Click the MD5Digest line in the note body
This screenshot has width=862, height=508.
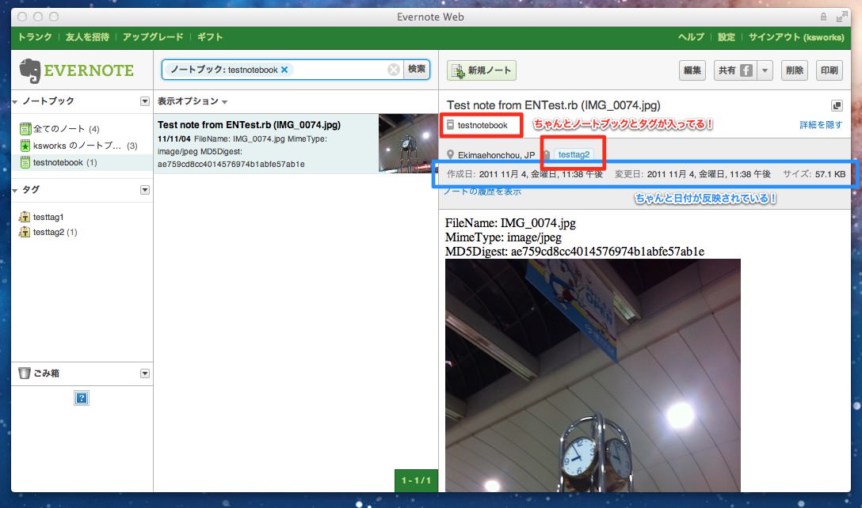(574, 252)
